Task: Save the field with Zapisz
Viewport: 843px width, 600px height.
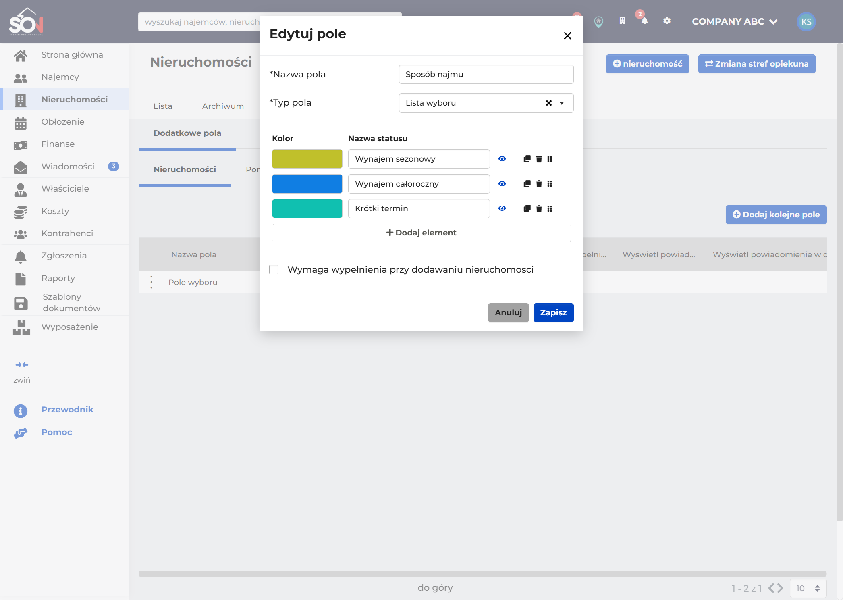Action: coord(553,312)
